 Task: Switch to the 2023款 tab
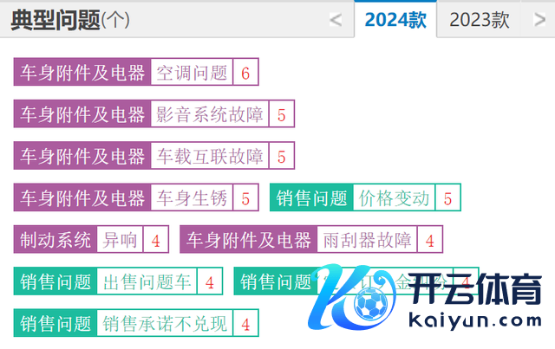pyautogui.click(x=480, y=20)
